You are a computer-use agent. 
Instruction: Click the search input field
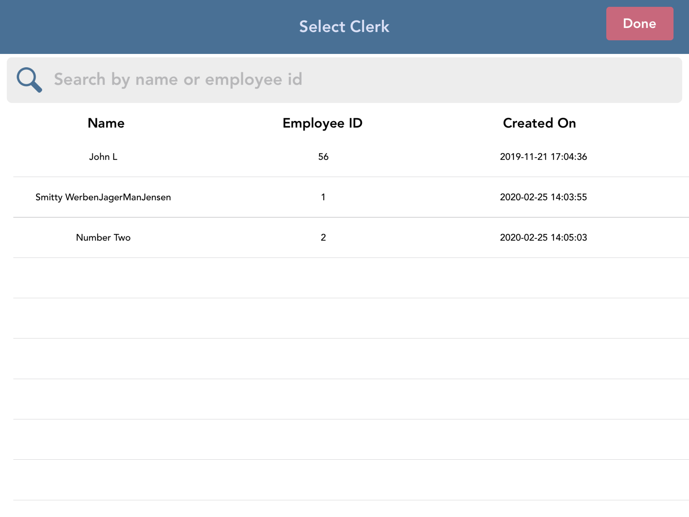pyautogui.click(x=343, y=79)
